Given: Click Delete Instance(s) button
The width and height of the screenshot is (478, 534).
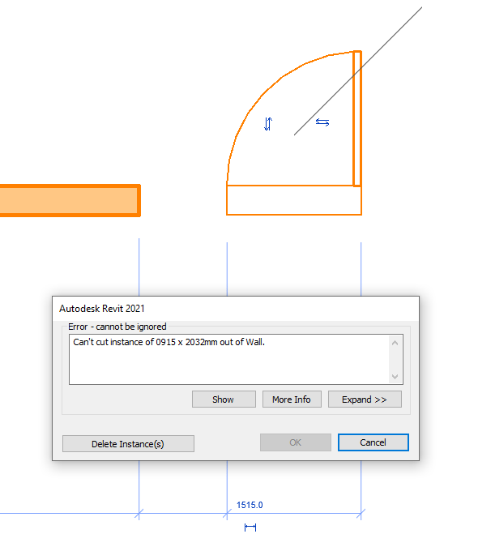Looking at the screenshot, I should (128, 444).
